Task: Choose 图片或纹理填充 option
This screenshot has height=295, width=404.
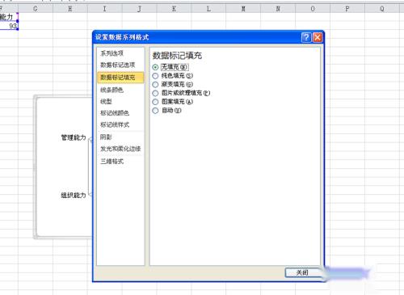Action: click(x=155, y=93)
